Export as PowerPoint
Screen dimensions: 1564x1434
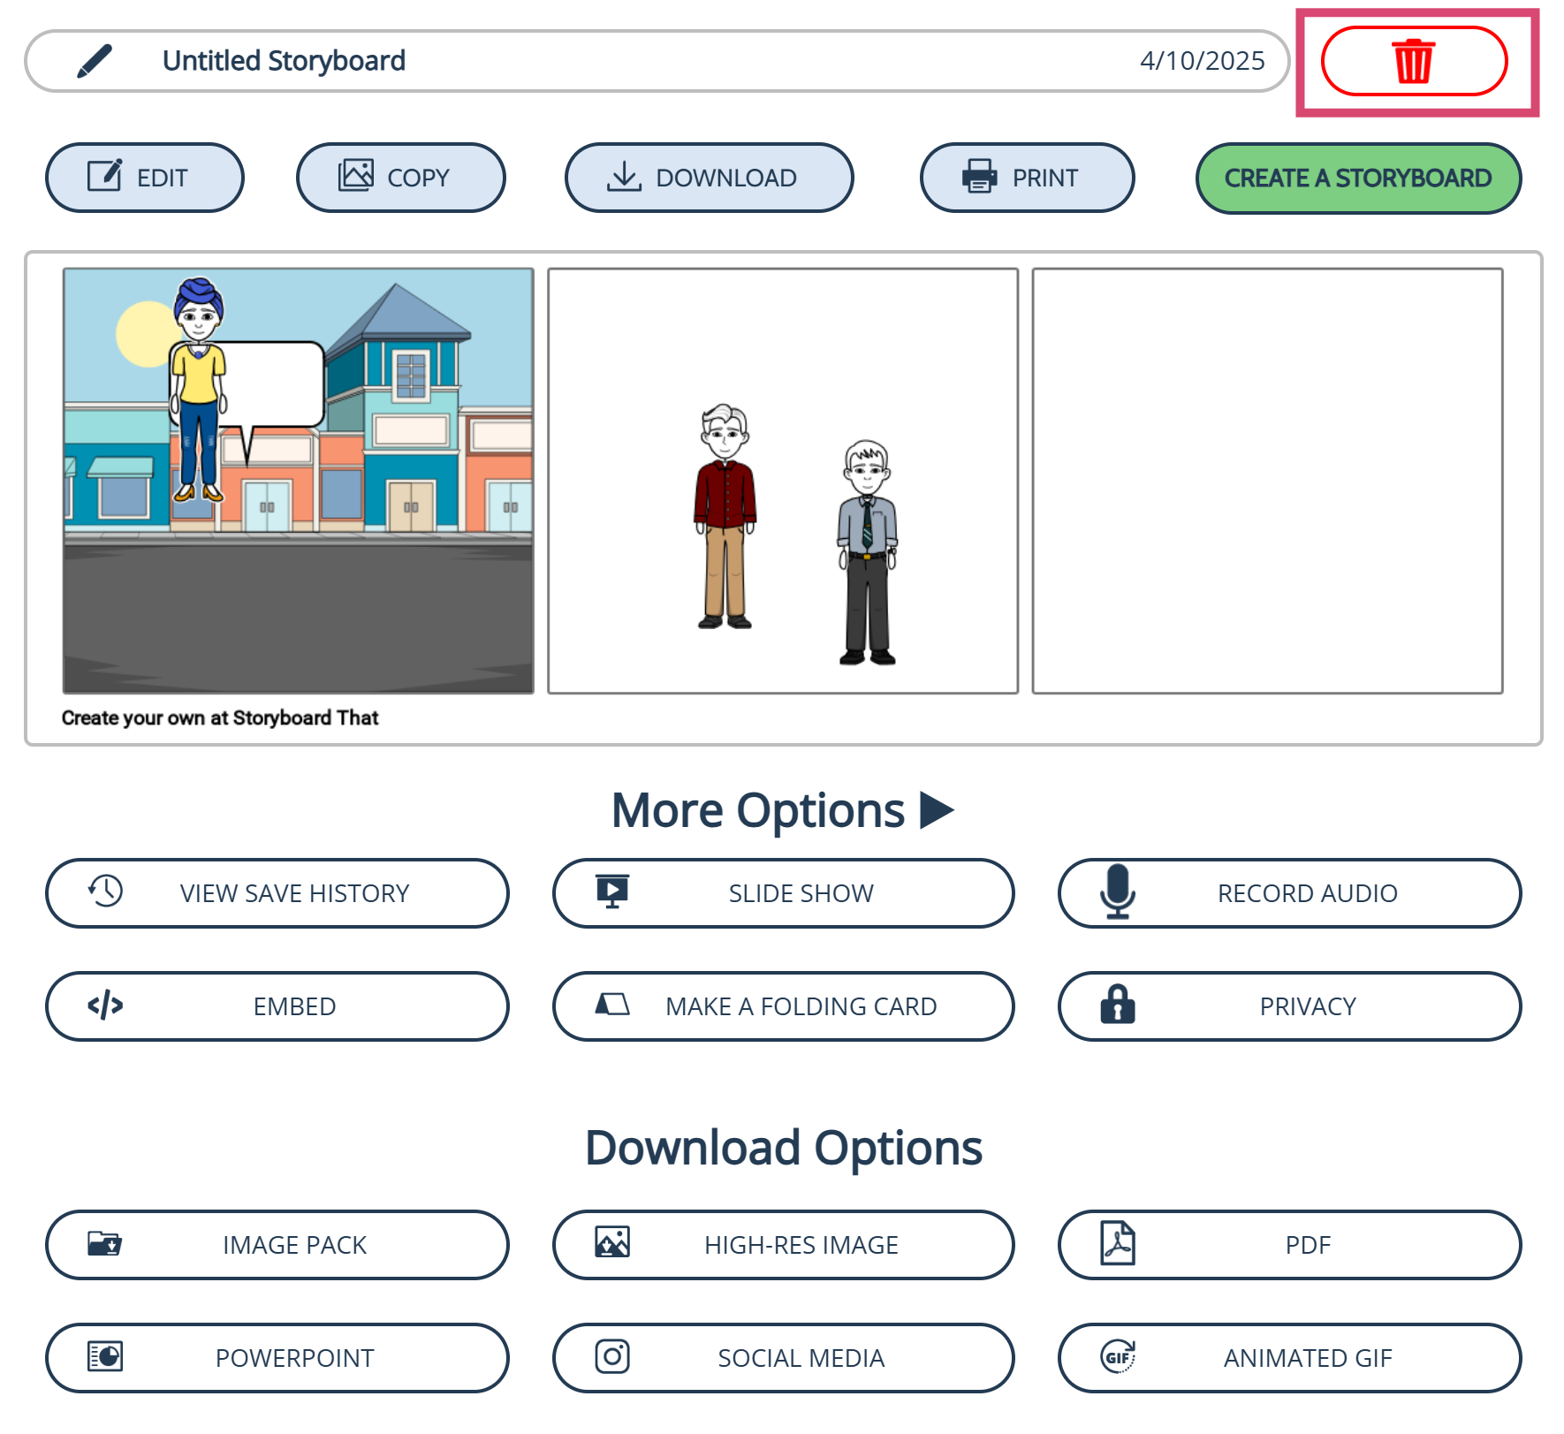click(x=277, y=1357)
